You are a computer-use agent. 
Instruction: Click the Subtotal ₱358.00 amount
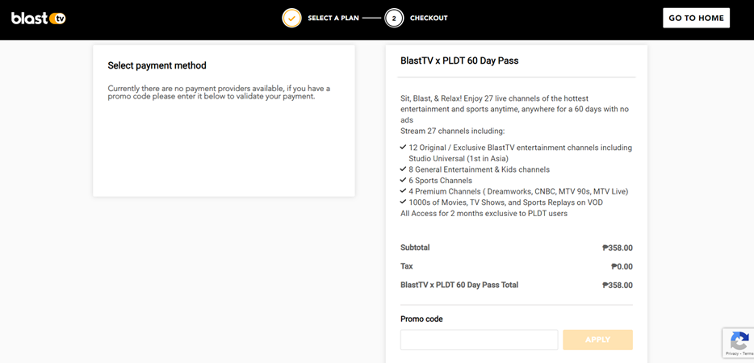617,248
